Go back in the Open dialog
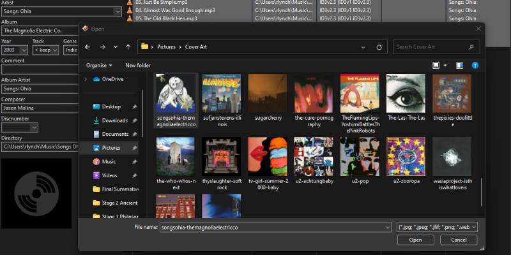 click(88, 47)
